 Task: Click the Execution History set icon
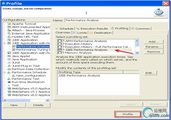coord(63,44)
